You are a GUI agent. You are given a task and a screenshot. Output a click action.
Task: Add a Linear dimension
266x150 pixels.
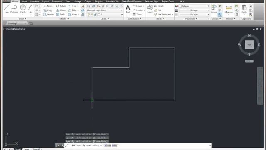[x=138, y=6]
